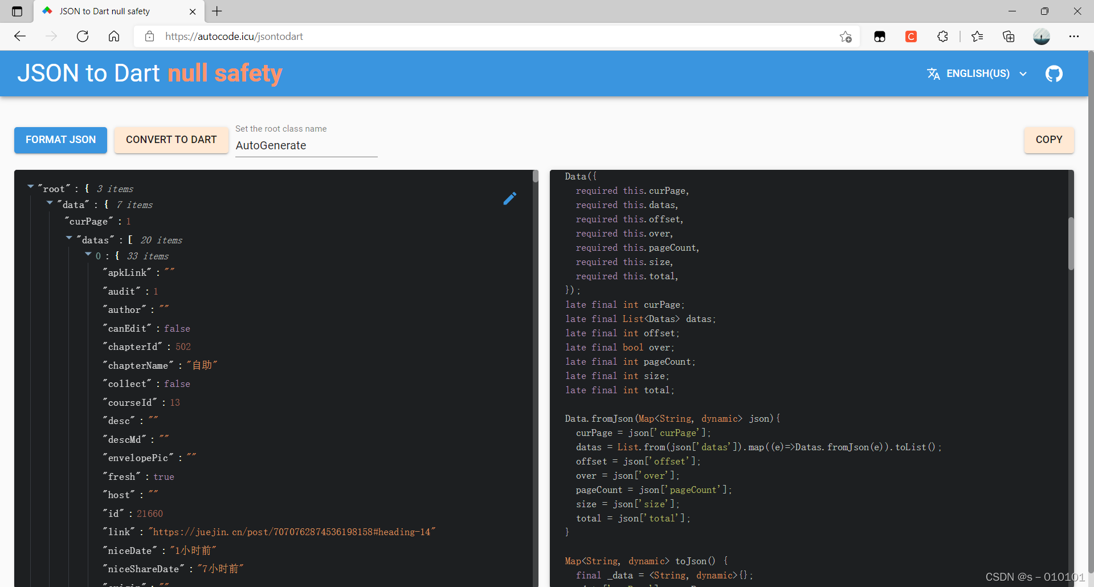
Task: Click the "audit" key row
Action: click(130, 291)
